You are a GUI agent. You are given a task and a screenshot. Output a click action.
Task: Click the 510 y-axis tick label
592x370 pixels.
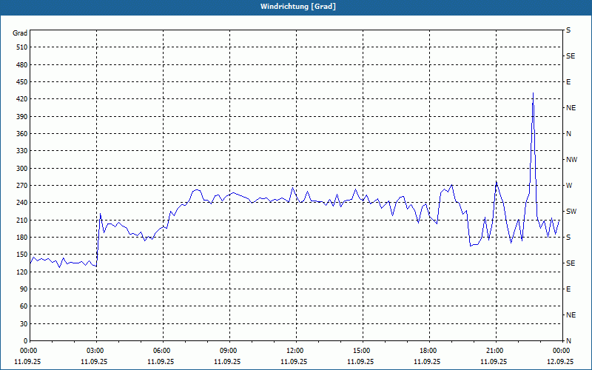22,47
